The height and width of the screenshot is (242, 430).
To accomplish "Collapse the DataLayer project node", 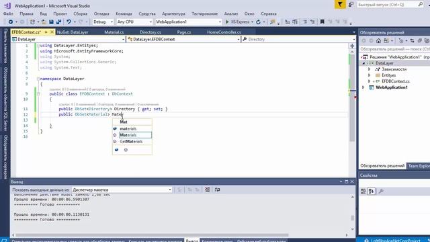I will pyautogui.click(x=363, y=63).
